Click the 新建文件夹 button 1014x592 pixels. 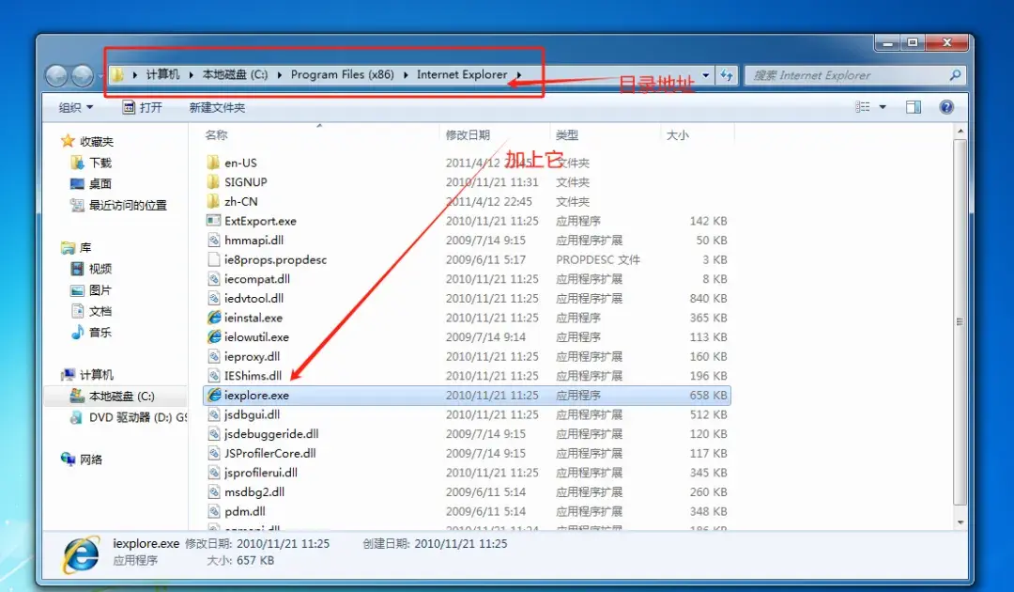[217, 108]
